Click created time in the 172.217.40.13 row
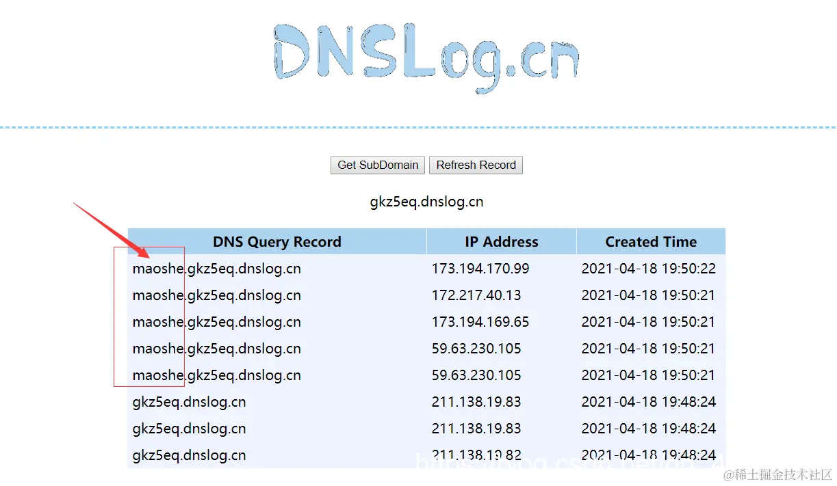Viewport: 837px width, 486px height. (649, 295)
